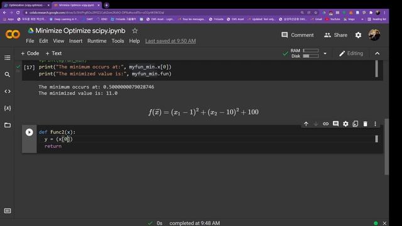This screenshot has width=402, height=226.
Task: Click the Share button
Action: pyautogui.click(x=335, y=35)
